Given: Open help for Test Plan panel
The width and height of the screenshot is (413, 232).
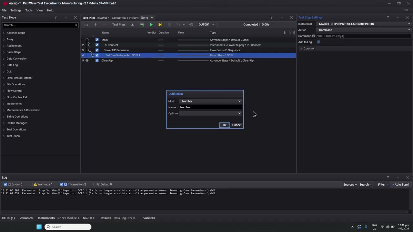Looking at the screenshot, I should [271, 17].
